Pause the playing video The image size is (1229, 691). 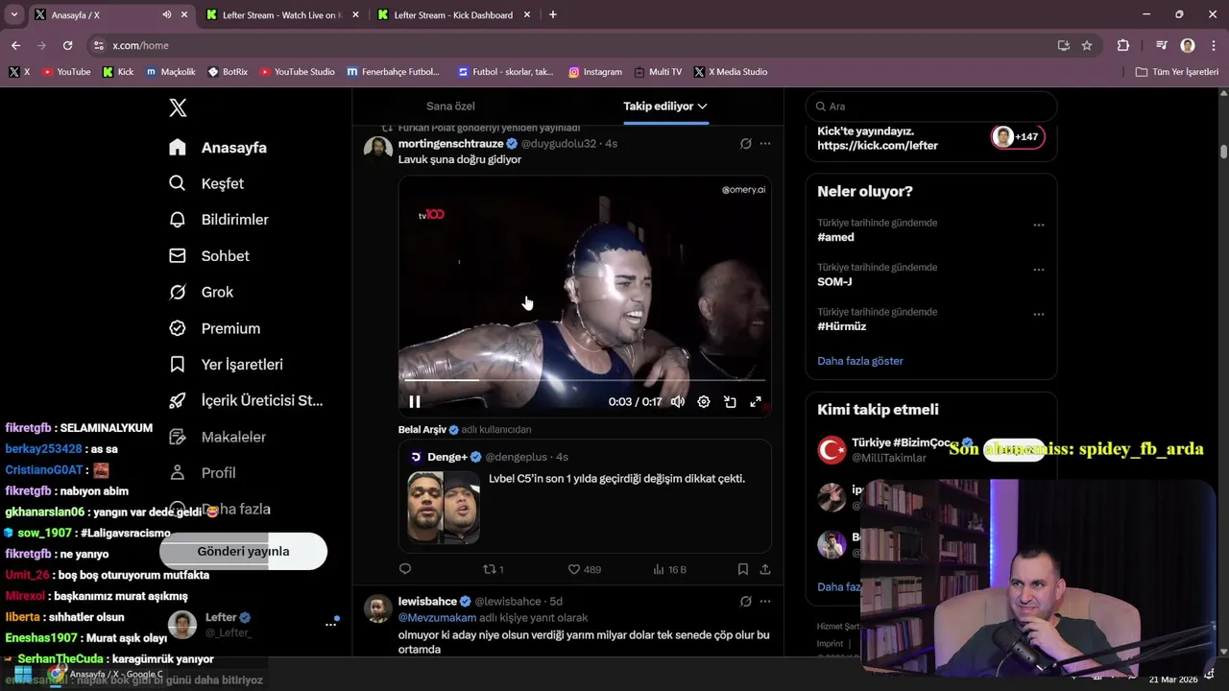pos(415,402)
